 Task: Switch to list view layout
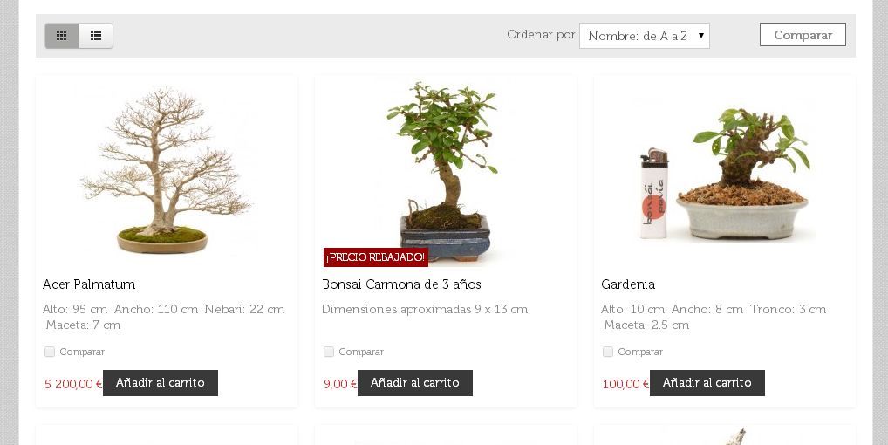pyautogui.click(x=96, y=36)
